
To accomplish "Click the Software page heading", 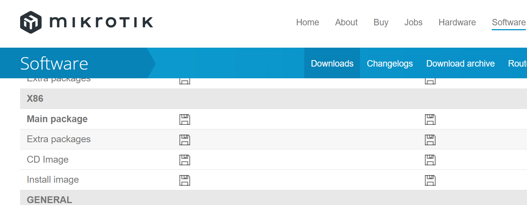I will 54,63.
